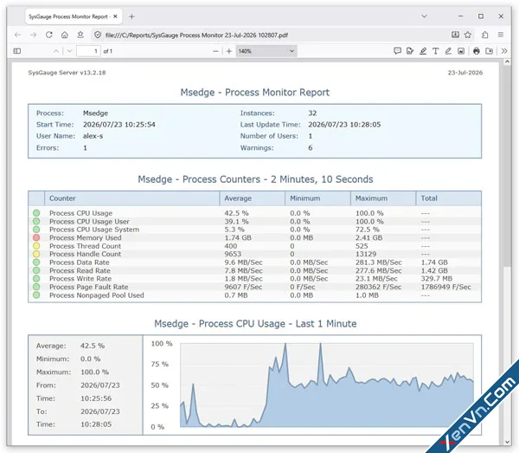Click the Msedge - Process Monitor Report title
Screen dimensions: 519x453
(255, 92)
